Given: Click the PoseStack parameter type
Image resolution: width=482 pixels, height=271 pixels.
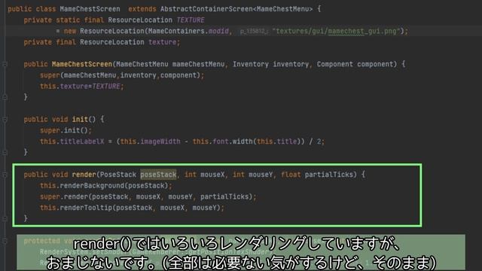Looking at the screenshot, I should click(x=118, y=175).
